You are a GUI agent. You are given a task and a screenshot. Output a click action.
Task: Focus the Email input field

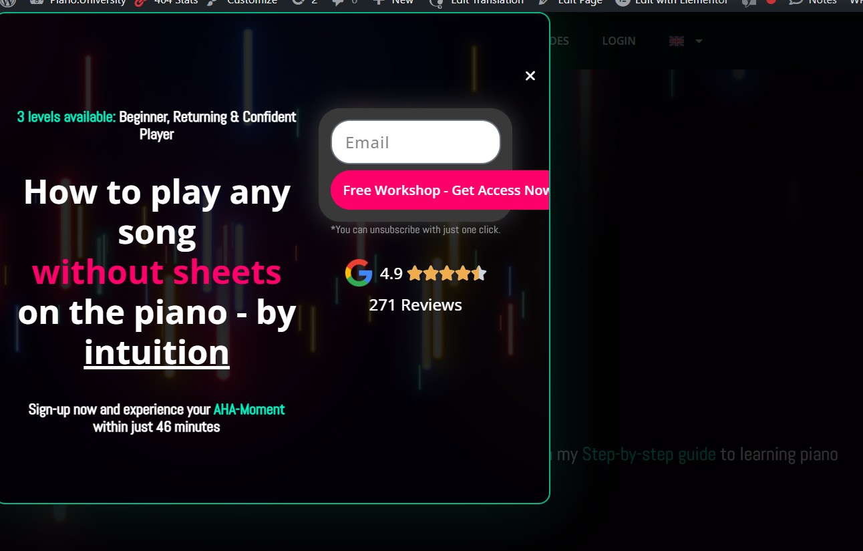coord(415,142)
